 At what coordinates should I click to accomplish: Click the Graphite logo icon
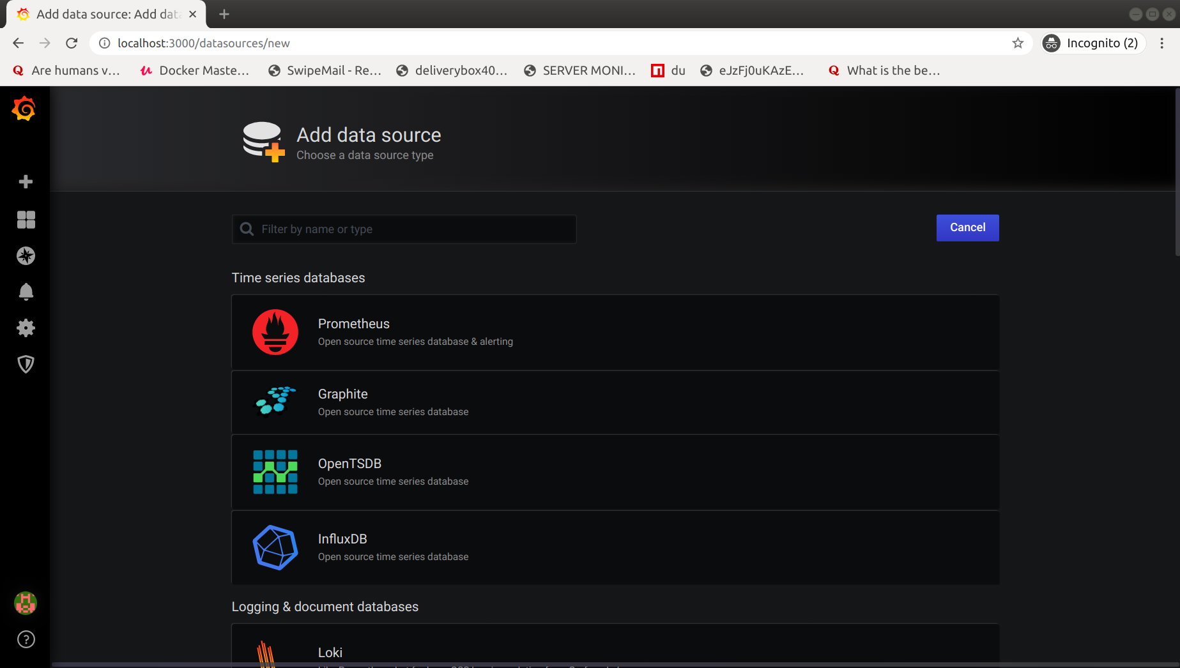[275, 402]
